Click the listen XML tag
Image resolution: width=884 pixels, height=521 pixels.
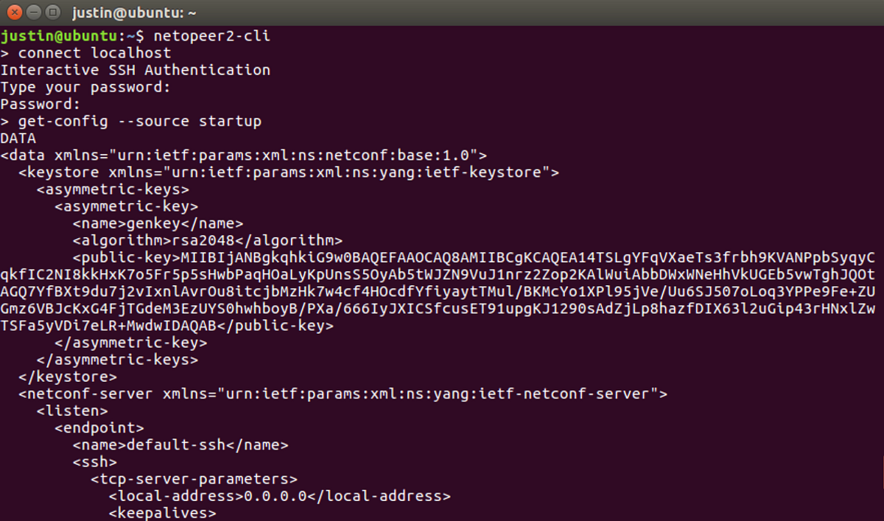pyautogui.click(x=71, y=410)
